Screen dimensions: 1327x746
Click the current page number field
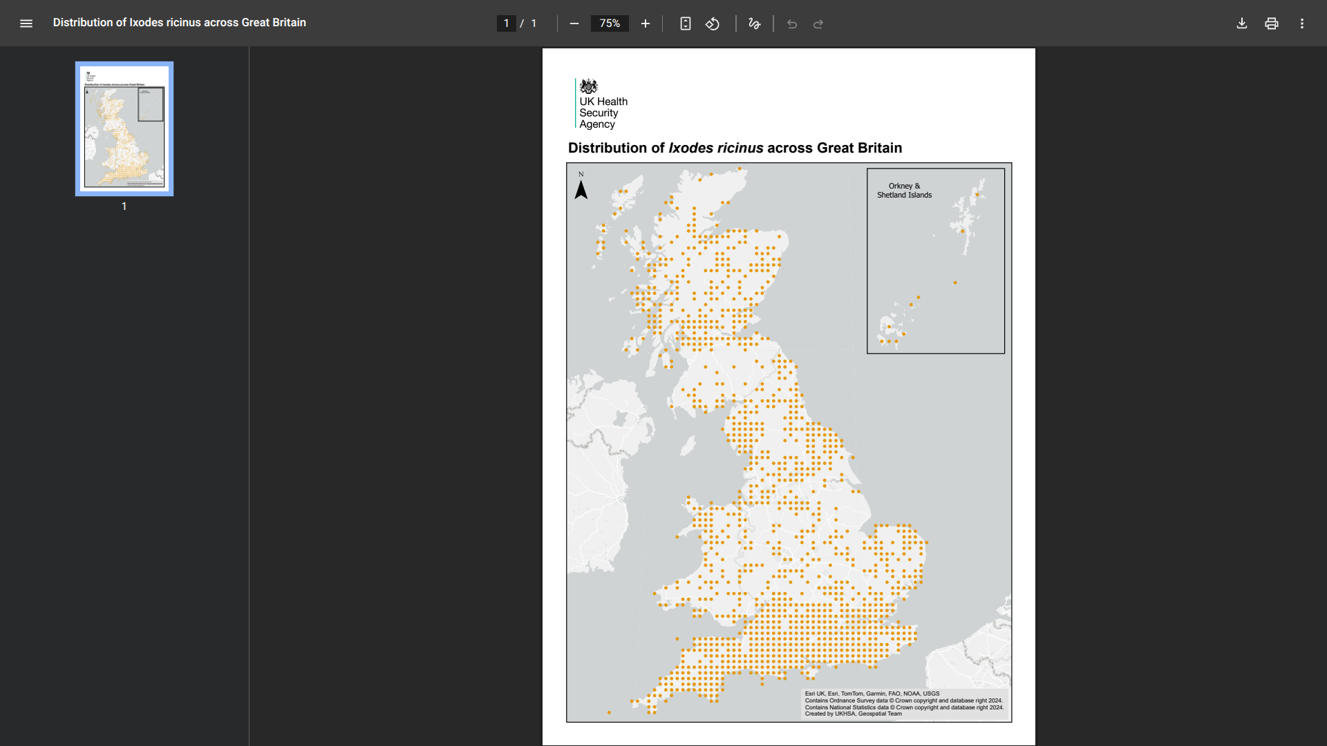coord(507,23)
